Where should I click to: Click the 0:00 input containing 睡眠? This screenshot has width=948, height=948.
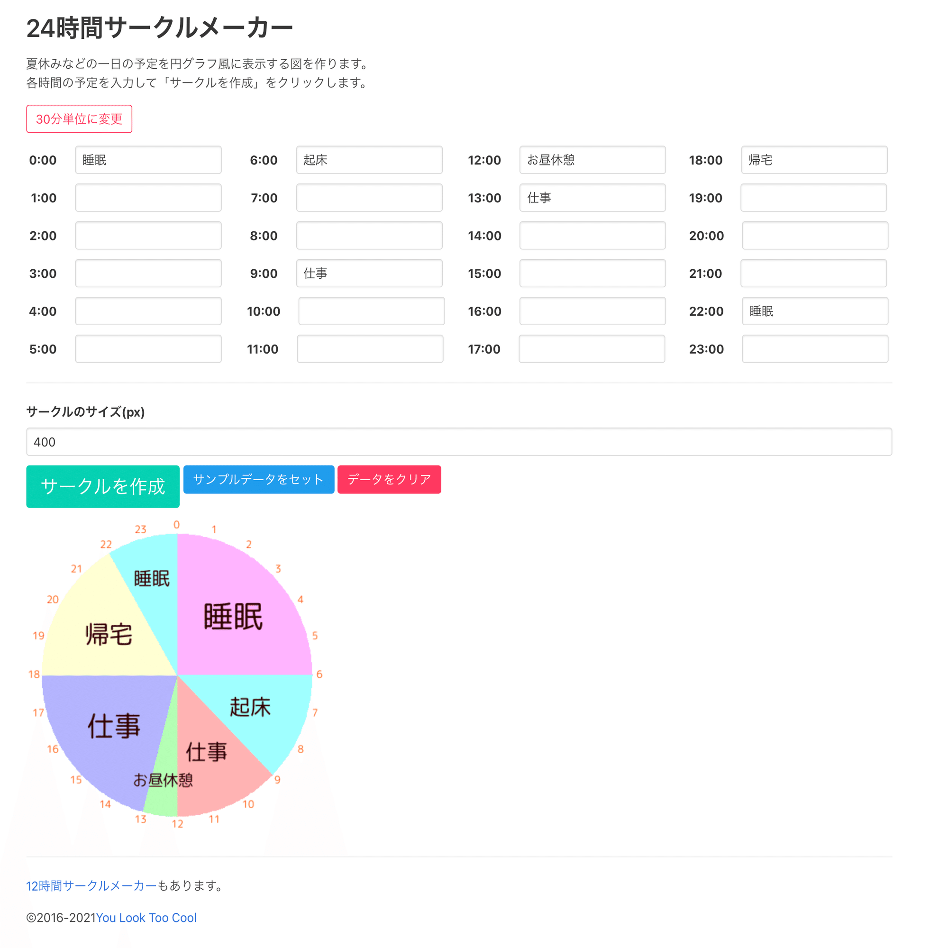pyautogui.click(x=148, y=159)
